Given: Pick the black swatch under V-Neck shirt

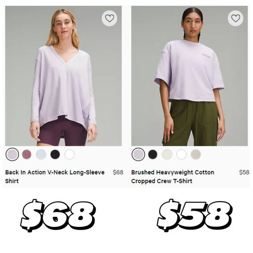Looking at the screenshot, I should coord(55,154).
